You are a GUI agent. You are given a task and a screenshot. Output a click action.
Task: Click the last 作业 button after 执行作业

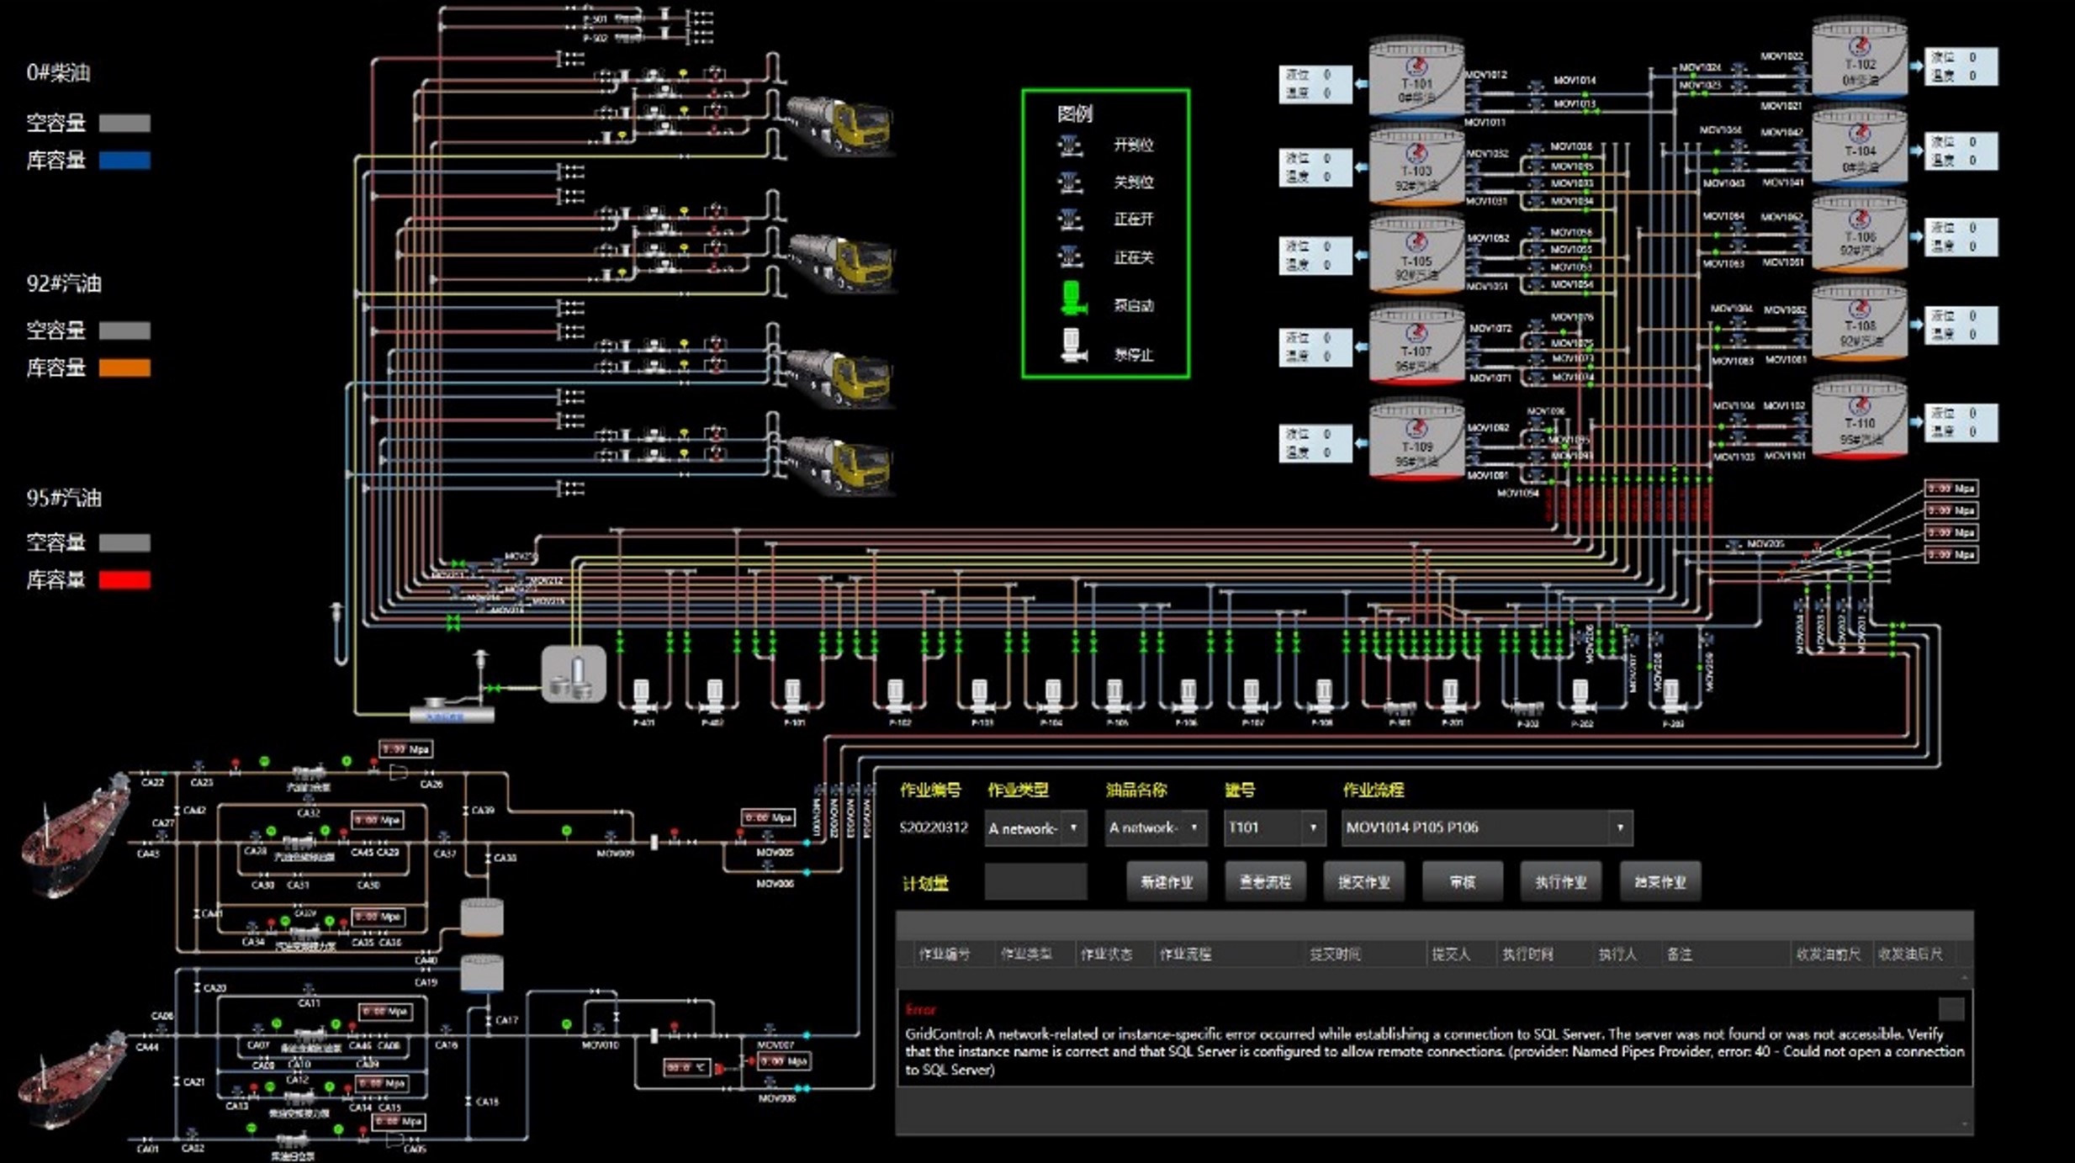pos(1660,882)
